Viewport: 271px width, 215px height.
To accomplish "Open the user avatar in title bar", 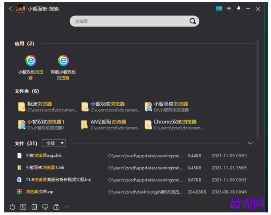I will coord(21,9).
